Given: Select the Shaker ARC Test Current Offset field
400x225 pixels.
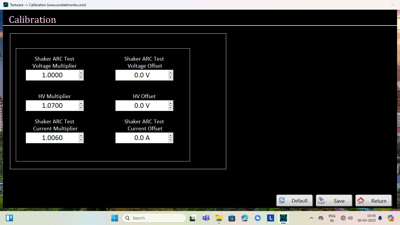Looking at the screenshot, I should [x=142, y=138].
